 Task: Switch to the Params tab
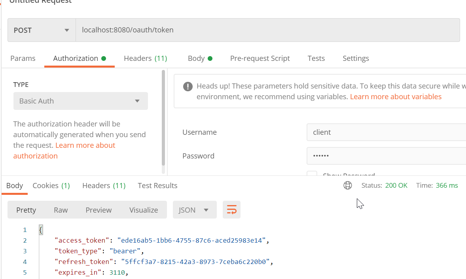23,58
